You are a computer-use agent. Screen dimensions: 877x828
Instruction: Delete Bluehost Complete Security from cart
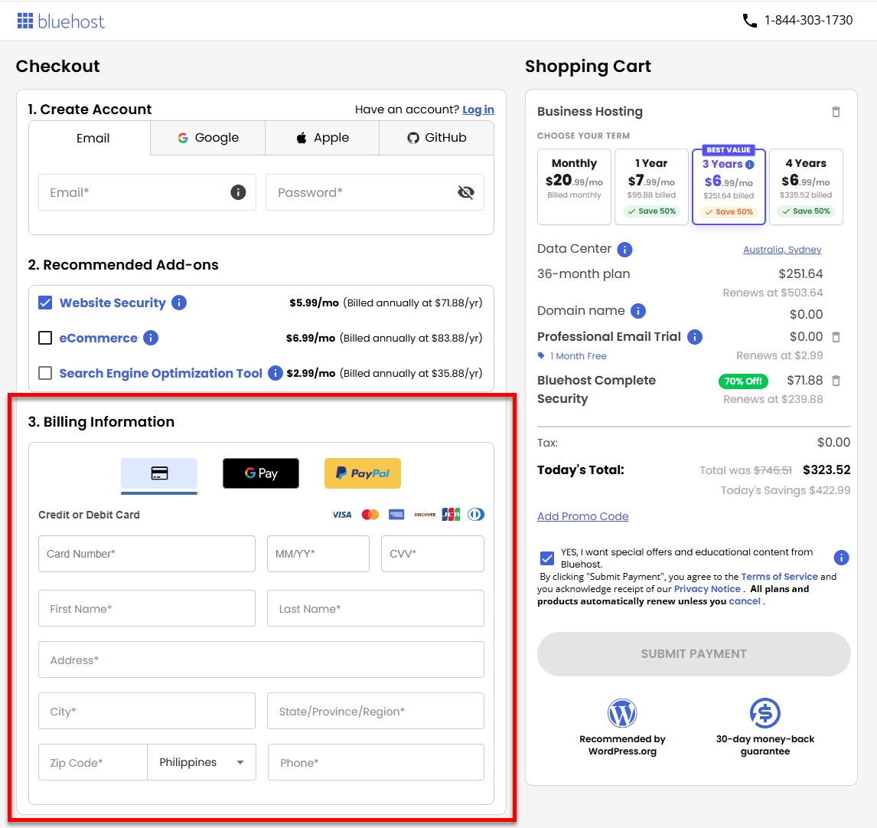tap(836, 381)
